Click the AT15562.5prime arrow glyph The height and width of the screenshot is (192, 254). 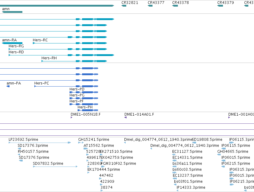(x=86, y=149)
